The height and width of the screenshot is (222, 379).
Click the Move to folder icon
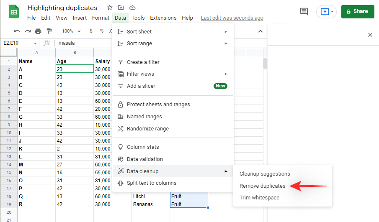[x=121, y=8]
